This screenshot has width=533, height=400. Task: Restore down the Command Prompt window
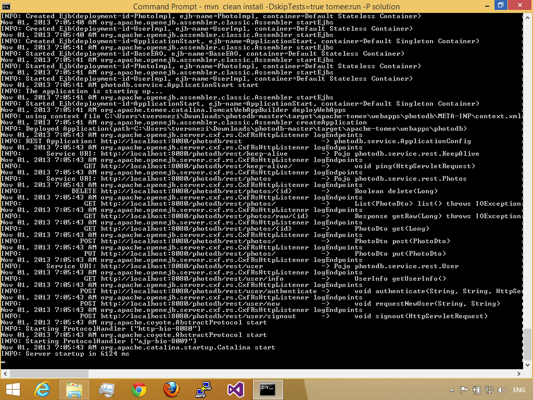pyautogui.click(x=501, y=5)
